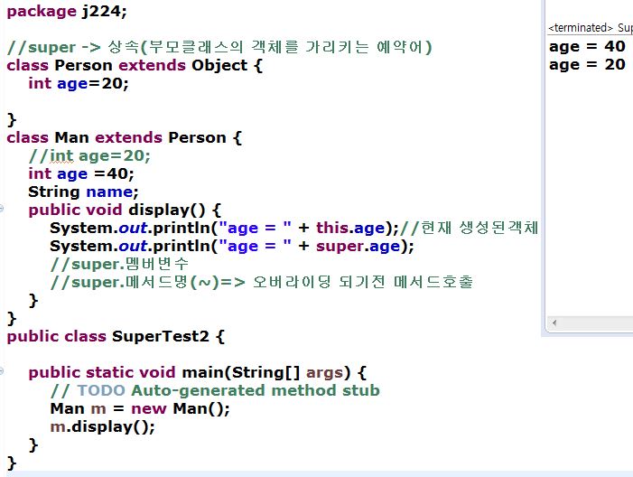Click the "m.display();" statement
This screenshot has height=477, width=633.
coord(103,427)
